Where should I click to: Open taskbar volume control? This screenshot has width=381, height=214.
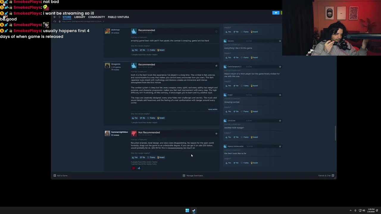(x=363, y=210)
